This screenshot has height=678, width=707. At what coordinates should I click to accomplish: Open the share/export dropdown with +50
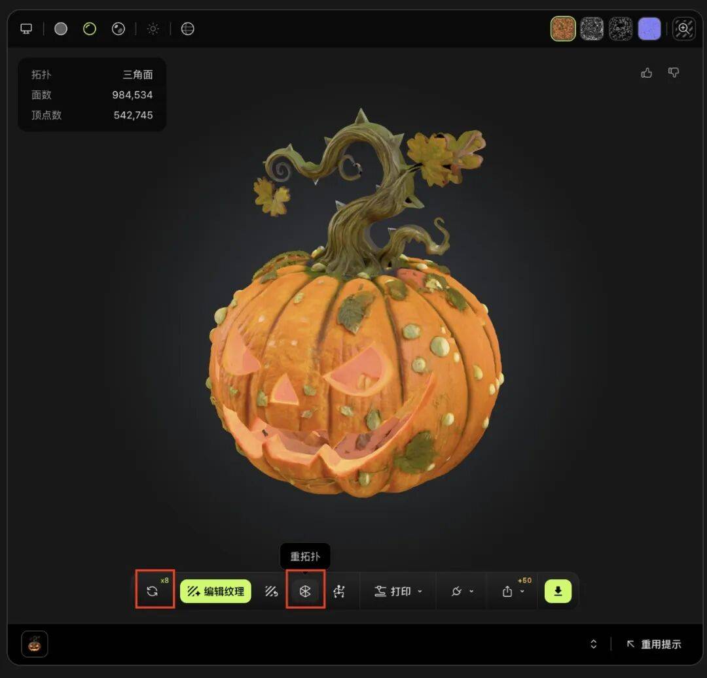[513, 591]
